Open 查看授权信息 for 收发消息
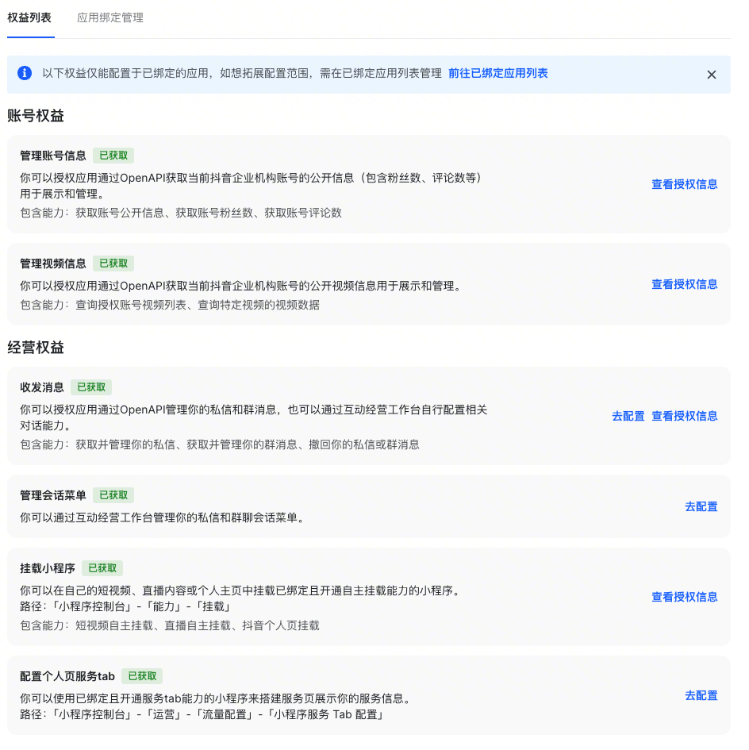 (684, 416)
